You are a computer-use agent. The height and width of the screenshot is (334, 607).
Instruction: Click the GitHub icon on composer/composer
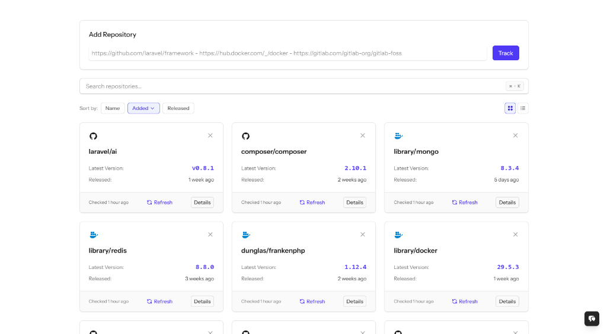246,136
